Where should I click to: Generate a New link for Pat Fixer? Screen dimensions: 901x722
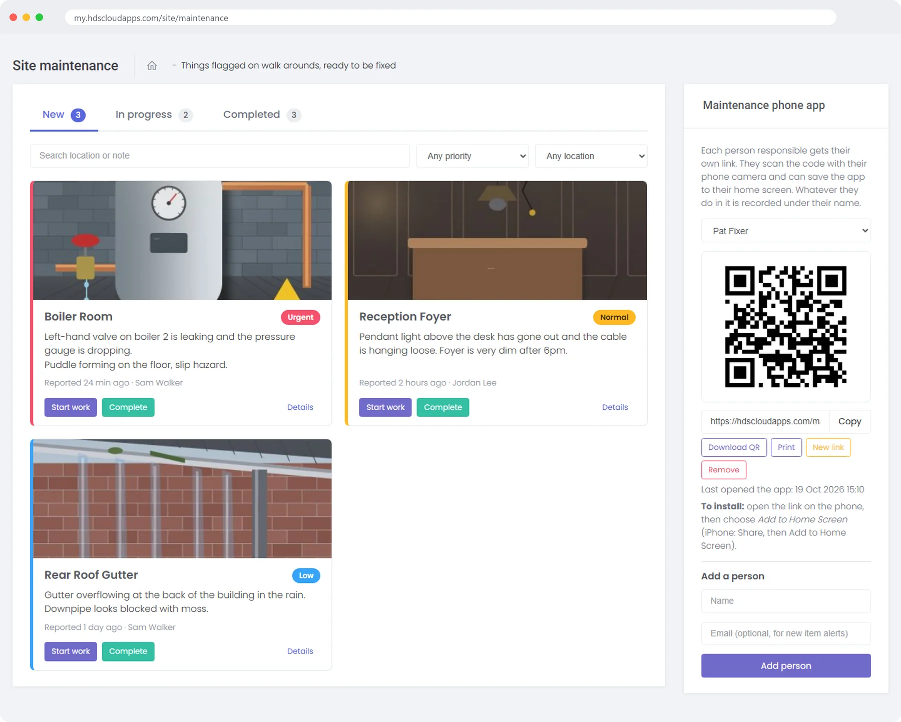tap(828, 447)
